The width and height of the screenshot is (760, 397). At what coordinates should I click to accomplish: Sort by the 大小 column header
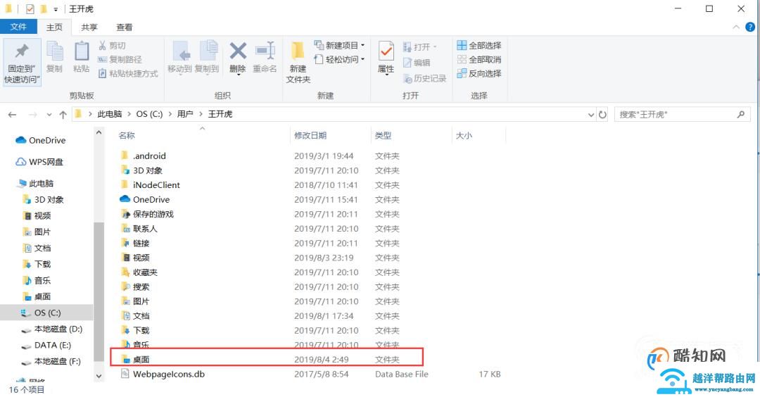click(x=464, y=136)
